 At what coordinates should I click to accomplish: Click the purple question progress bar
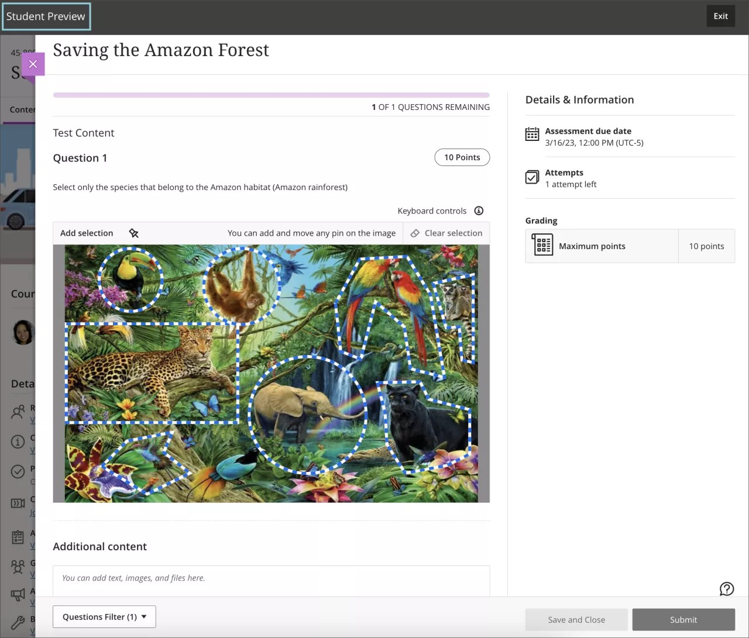tap(270, 94)
